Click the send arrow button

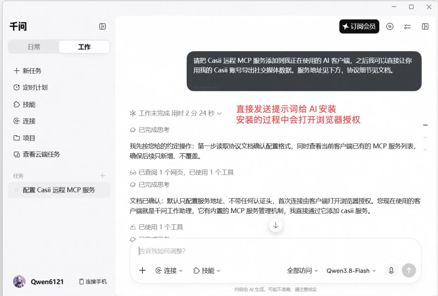pos(409,271)
